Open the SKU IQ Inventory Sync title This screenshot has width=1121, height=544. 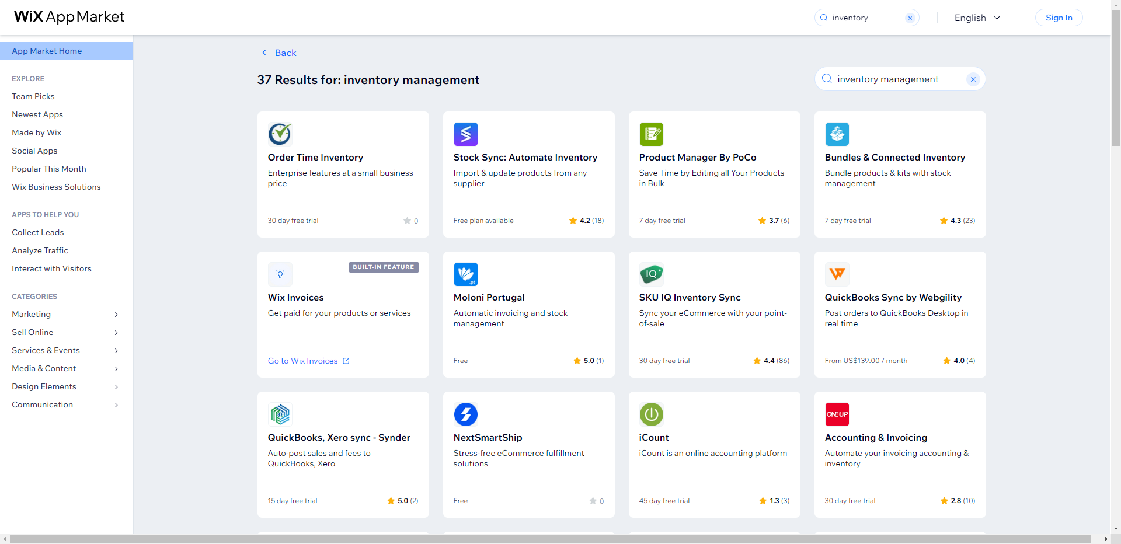tap(690, 298)
